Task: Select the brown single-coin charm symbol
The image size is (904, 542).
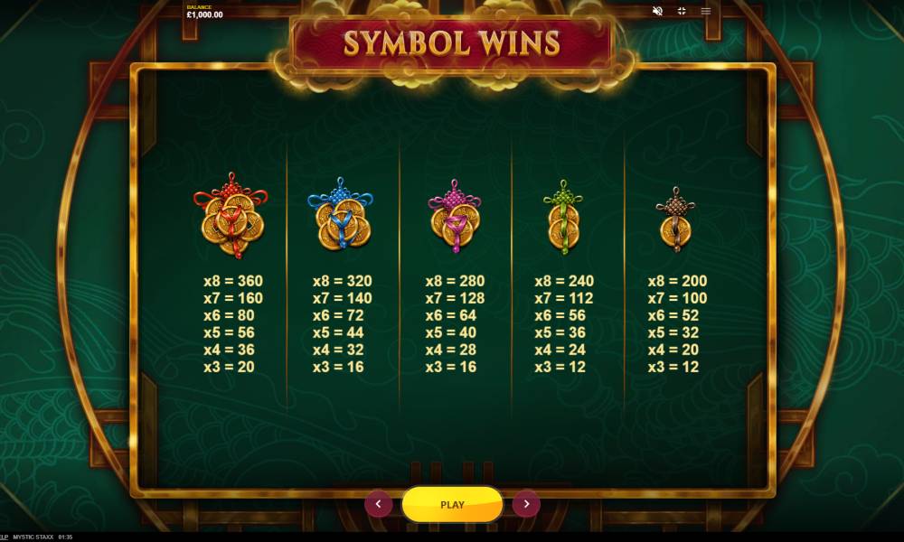Action: 675,219
